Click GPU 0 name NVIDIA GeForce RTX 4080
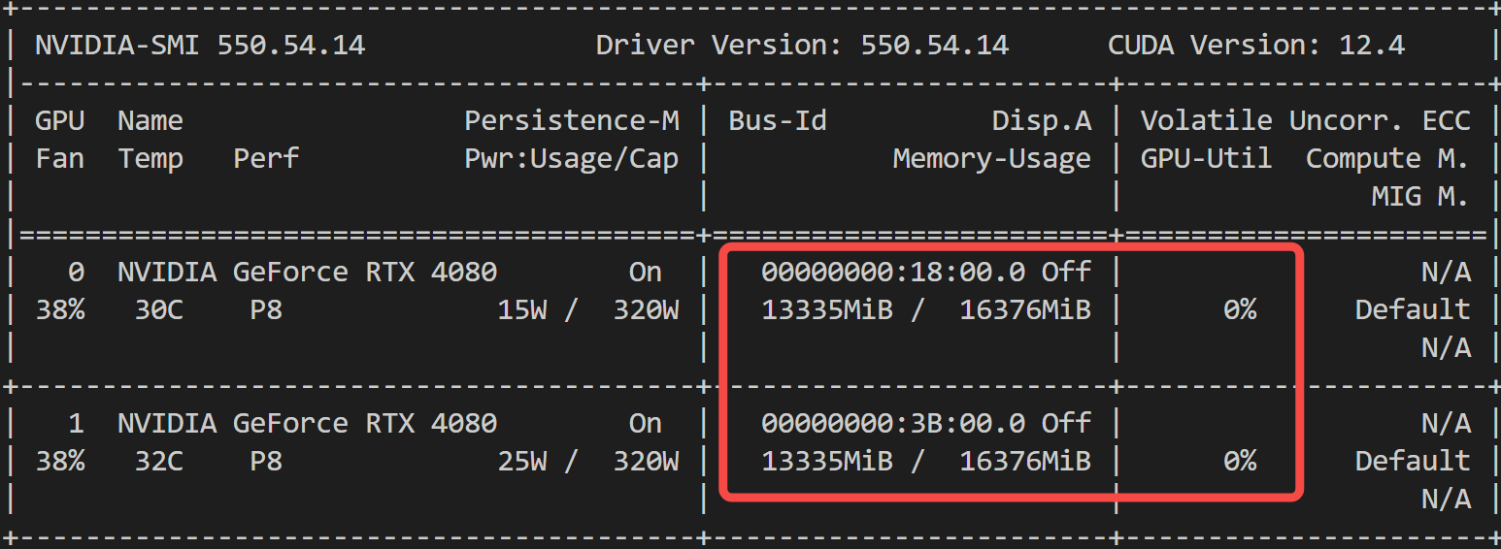This screenshot has height=549, width=1501. (x=307, y=272)
